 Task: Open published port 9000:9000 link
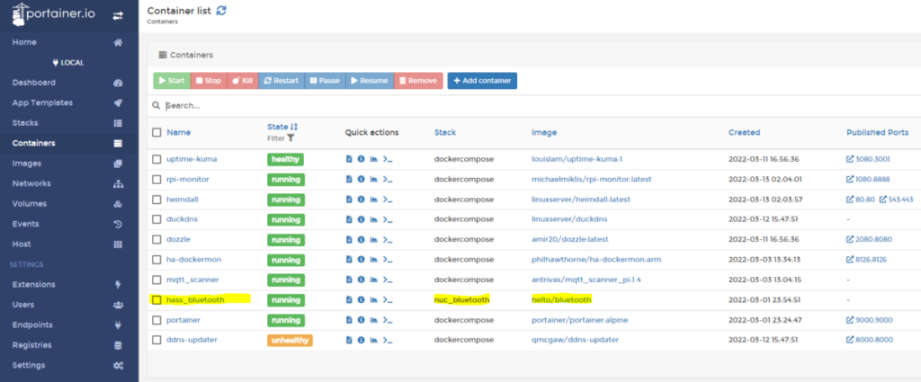pos(870,320)
